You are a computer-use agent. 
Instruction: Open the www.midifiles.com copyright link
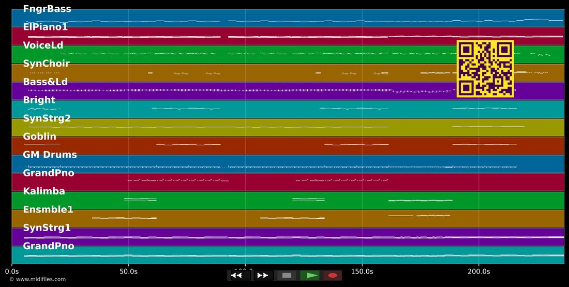37,279
